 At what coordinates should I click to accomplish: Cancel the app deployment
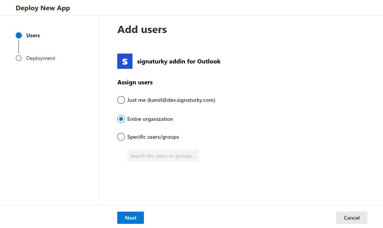[x=352, y=218]
